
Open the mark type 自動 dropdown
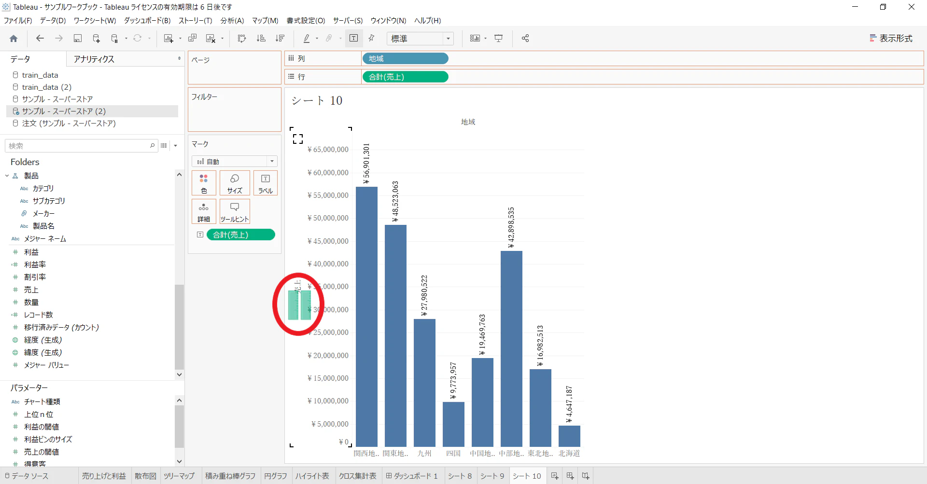coord(235,161)
